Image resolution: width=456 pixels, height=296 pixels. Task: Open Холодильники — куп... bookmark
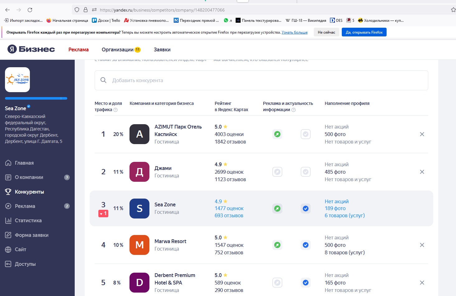pos(381,21)
